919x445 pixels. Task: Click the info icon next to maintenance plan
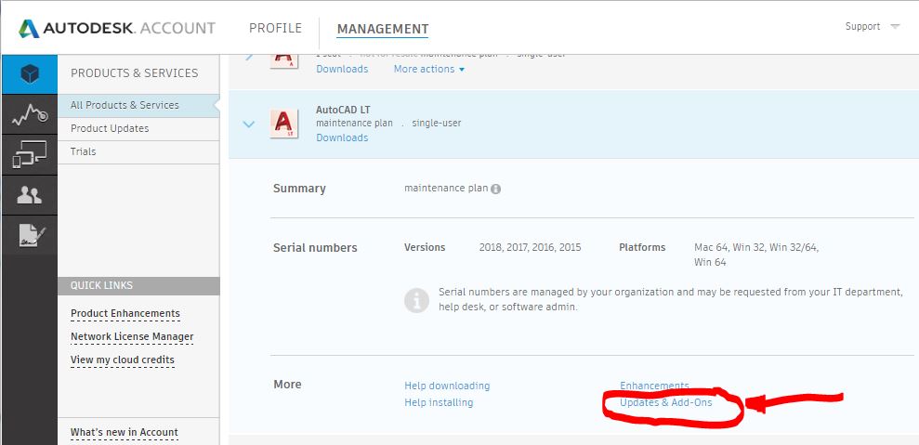pyautogui.click(x=496, y=189)
